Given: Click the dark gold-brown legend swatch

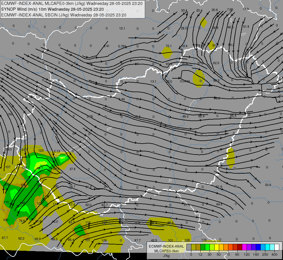Looking at the screenshot, I should click(x=198, y=247).
